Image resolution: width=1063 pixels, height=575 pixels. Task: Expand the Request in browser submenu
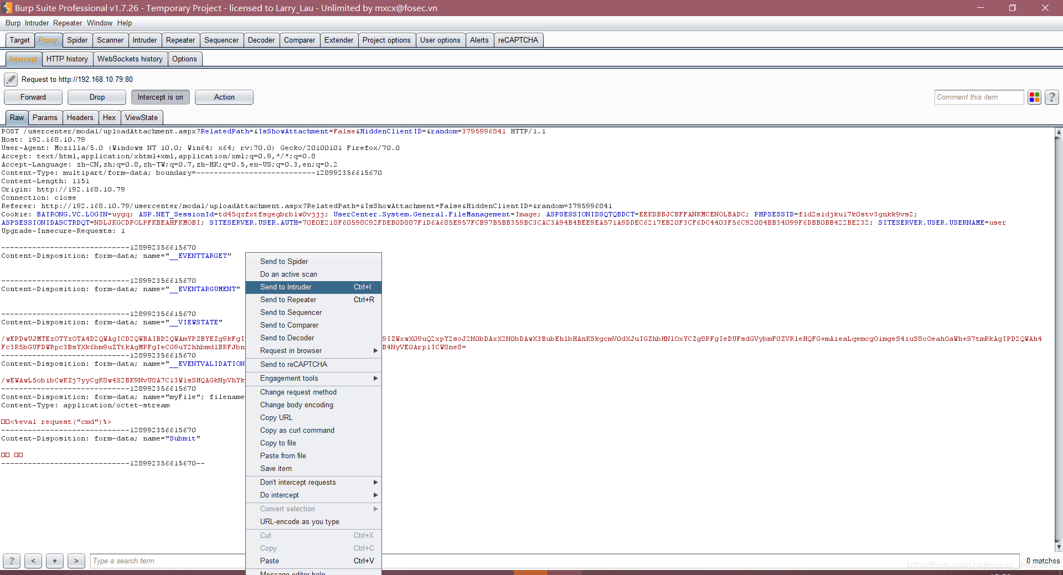click(x=313, y=351)
